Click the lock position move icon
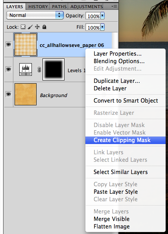Image resolution: width=168 pixels, height=234 pixels. pyautogui.click(x=37, y=27)
